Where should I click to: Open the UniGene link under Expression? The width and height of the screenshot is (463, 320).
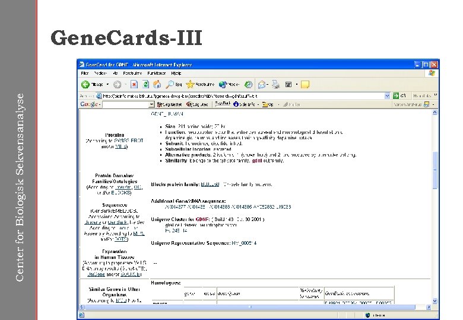point(96,274)
